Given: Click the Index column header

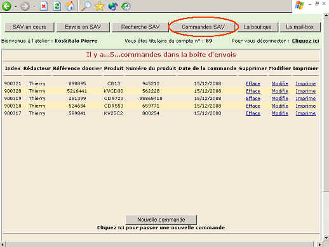Looking at the screenshot, I should [x=13, y=68].
